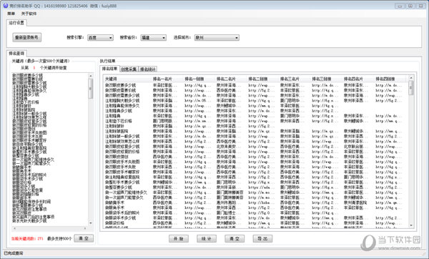The width and height of the screenshot is (429, 259).
Task: Click the results table vertical scrollbar thumb
Action: 411,88
